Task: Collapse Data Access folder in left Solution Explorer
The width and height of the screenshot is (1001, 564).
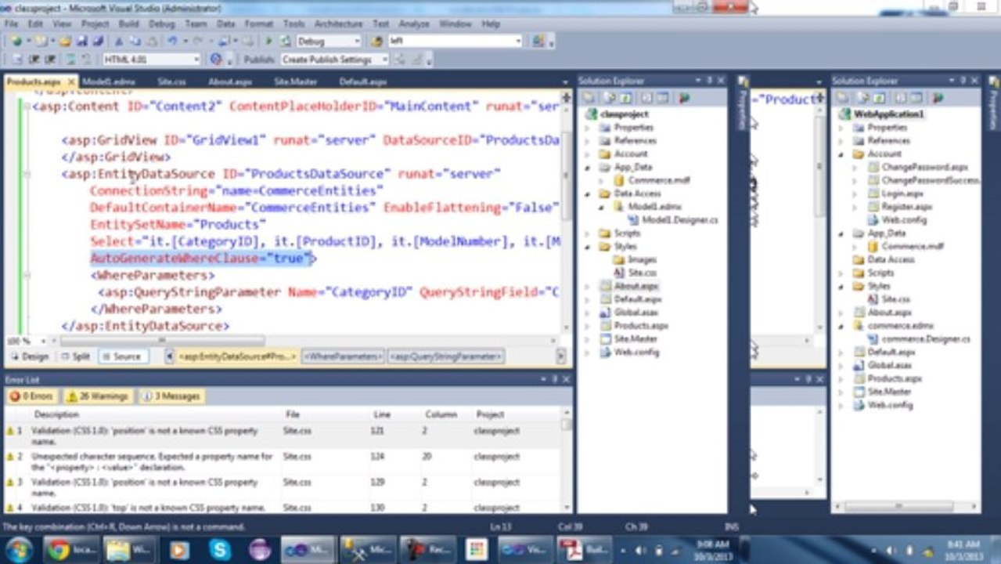Action: (589, 193)
